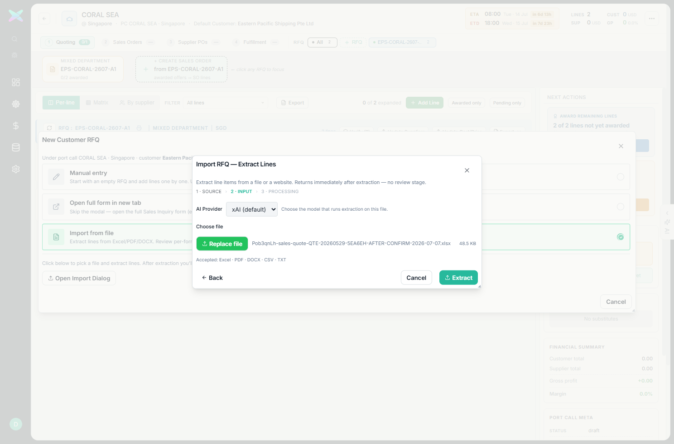Open the All lines filter dropdown
Viewport: 674px width, 444px height.
(x=226, y=103)
